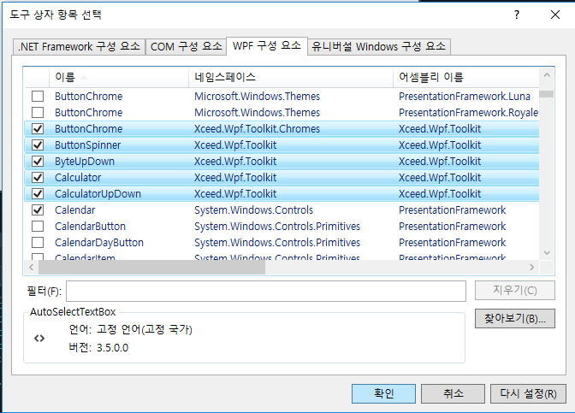Select the Calendar row name
575x413 pixels.
click(74, 210)
